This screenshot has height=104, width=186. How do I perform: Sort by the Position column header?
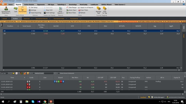coord(10,26)
